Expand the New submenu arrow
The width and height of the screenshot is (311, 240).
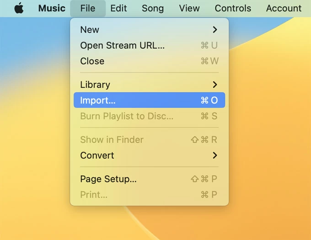[x=215, y=30]
